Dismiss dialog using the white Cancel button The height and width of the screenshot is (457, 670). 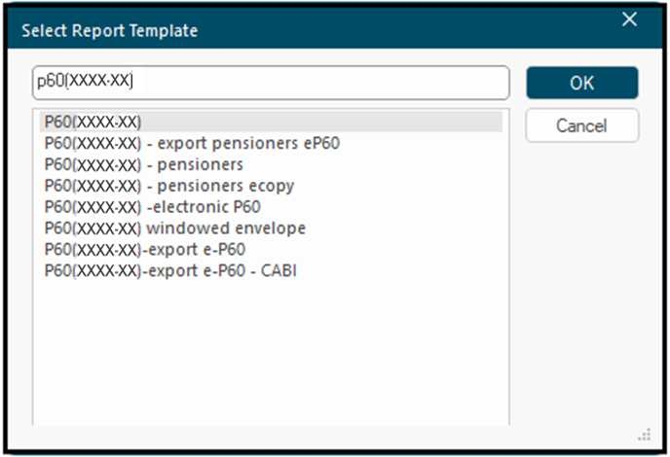point(582,125)
